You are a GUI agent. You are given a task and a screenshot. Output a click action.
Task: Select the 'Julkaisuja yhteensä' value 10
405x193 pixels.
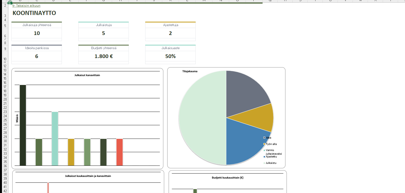[x=37, y=33]
